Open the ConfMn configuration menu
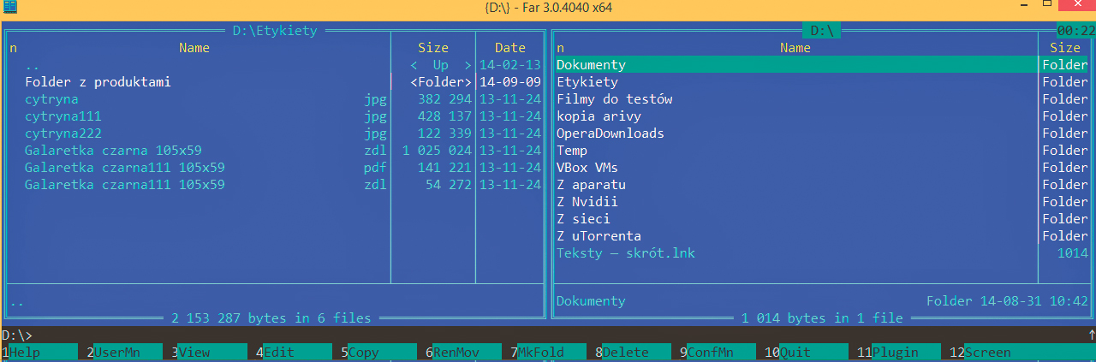Image resolution: width=1096 pixels, height=362 pixels. 721,352
